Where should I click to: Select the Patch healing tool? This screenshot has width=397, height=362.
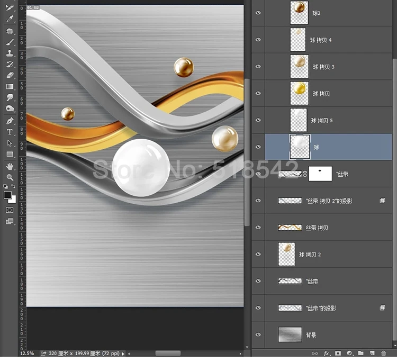point(10,31)
